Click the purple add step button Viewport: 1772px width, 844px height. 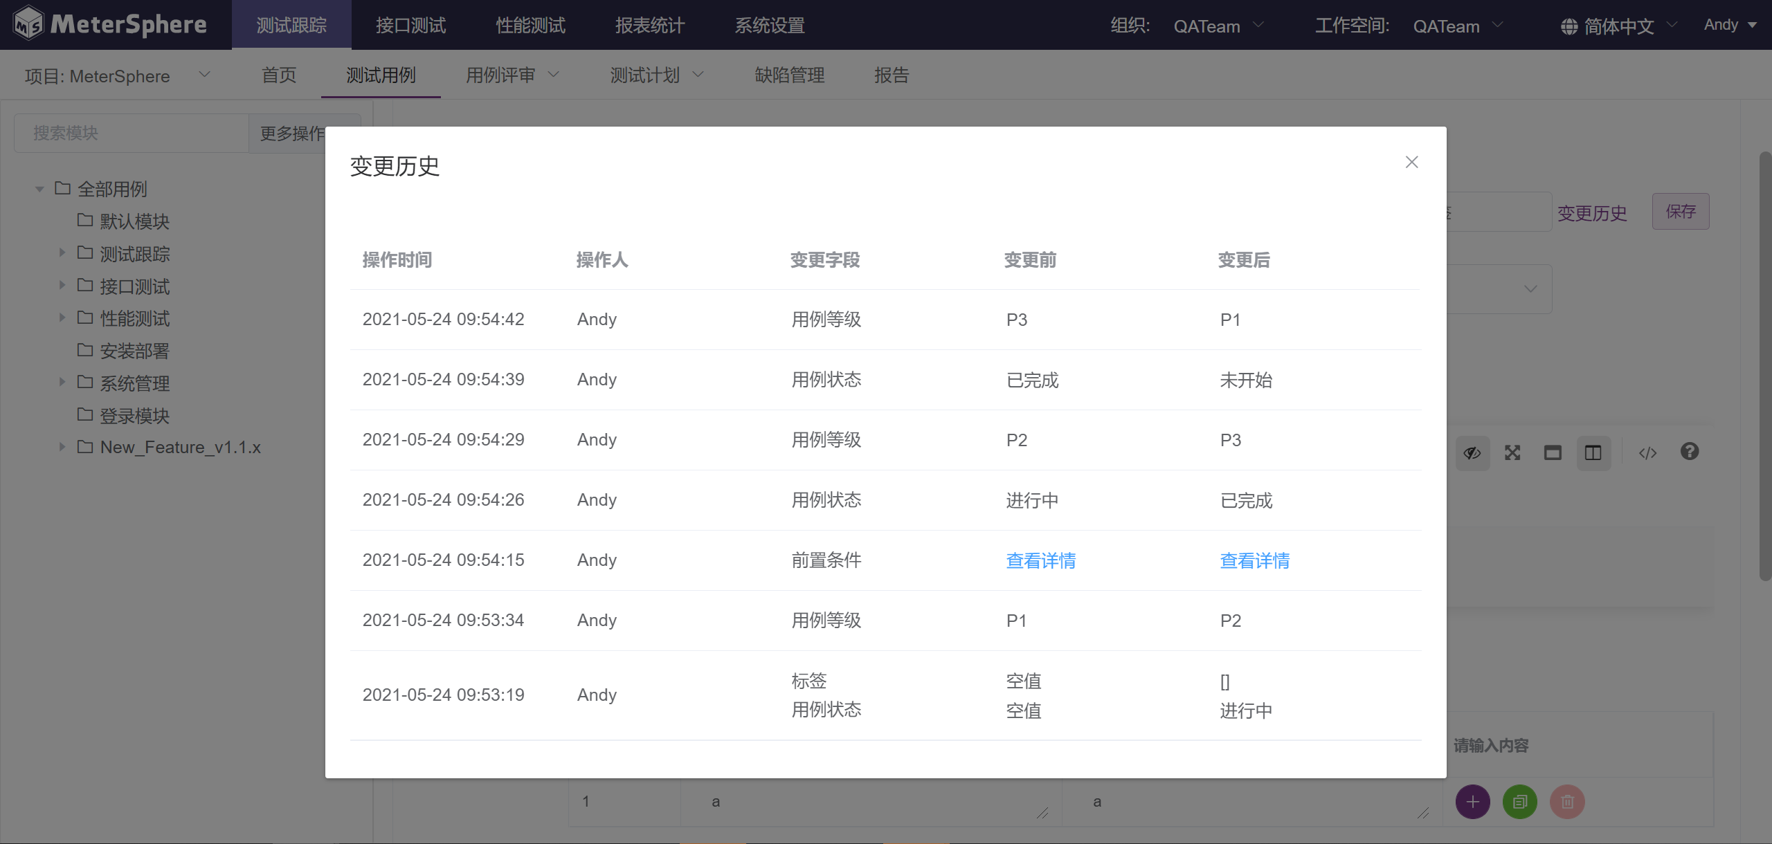click(x=1473, y=802)
